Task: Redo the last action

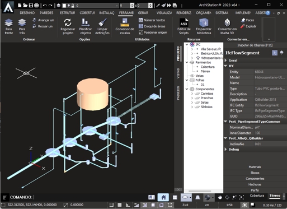Action: pos(50,6)
